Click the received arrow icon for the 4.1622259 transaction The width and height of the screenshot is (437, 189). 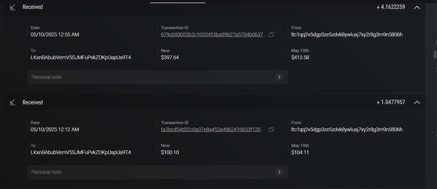pyautogui.click(x=13, y=7)
